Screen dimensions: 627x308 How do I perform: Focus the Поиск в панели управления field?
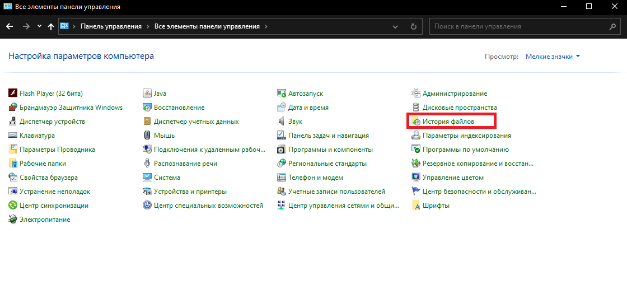coord(525,26)
